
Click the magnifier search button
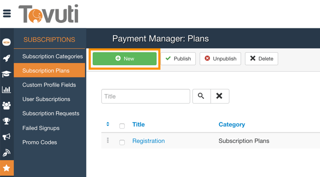(201, 96)
